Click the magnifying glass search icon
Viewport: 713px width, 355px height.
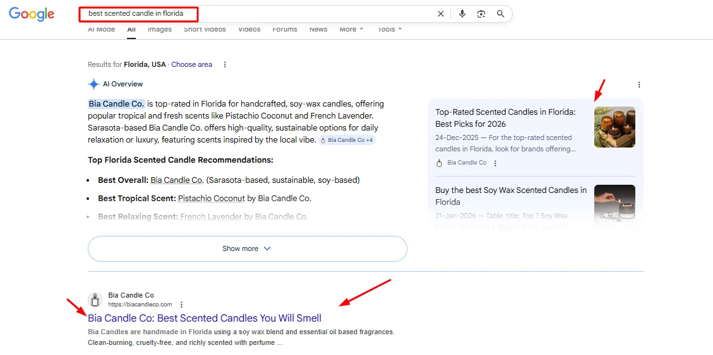click(501, 14)
